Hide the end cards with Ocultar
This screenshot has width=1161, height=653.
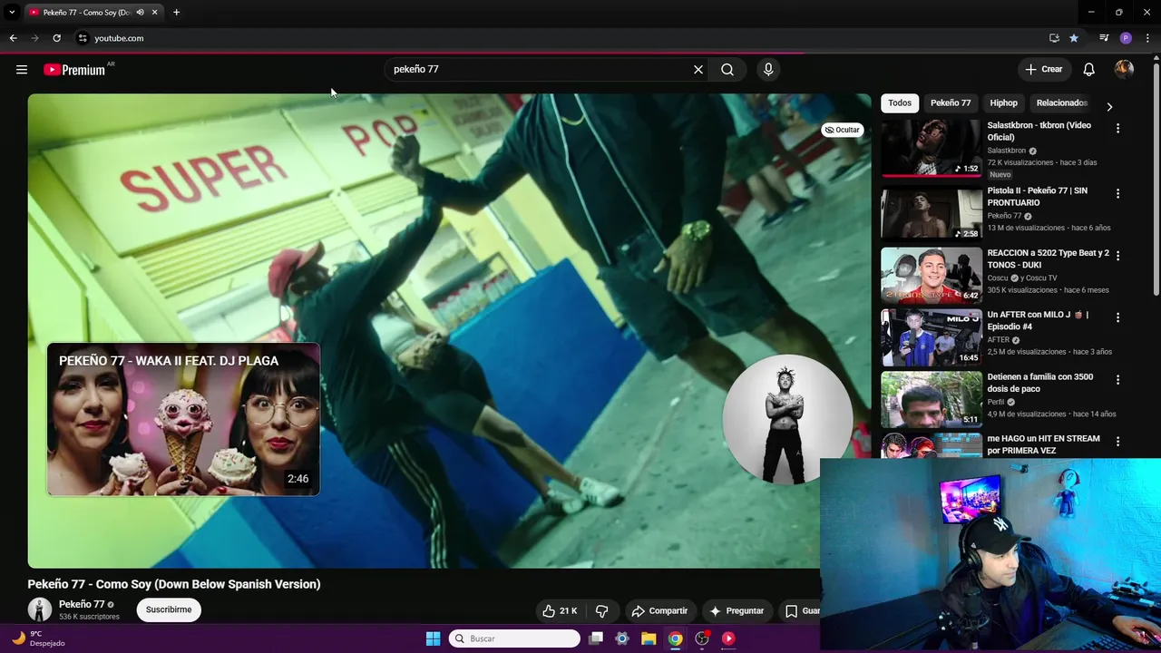tap(842, 130)
